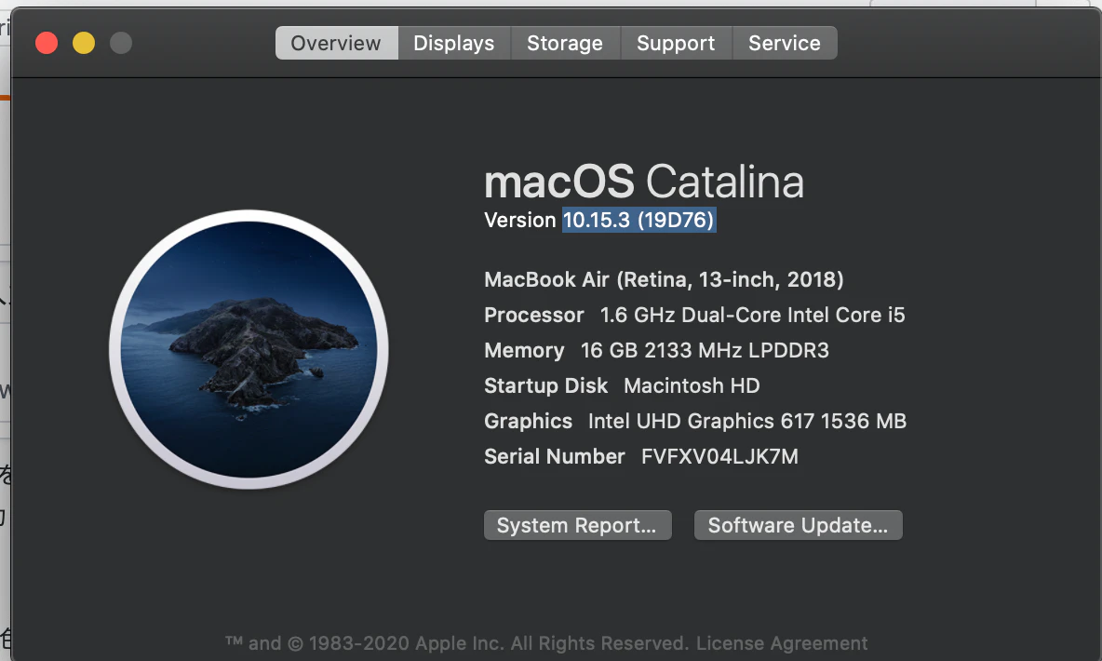
Task: Open System Report
Action: point(578,525)
